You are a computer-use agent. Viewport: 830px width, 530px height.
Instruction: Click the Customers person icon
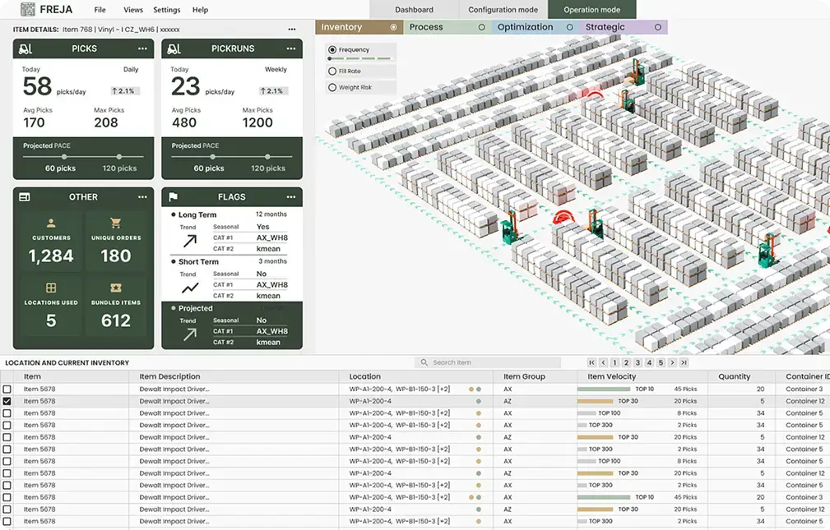click(51, 223)
